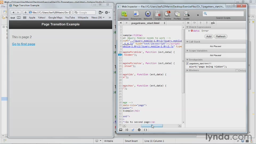Open the Resources panel
256x144 pixels.
coord(136,15)
